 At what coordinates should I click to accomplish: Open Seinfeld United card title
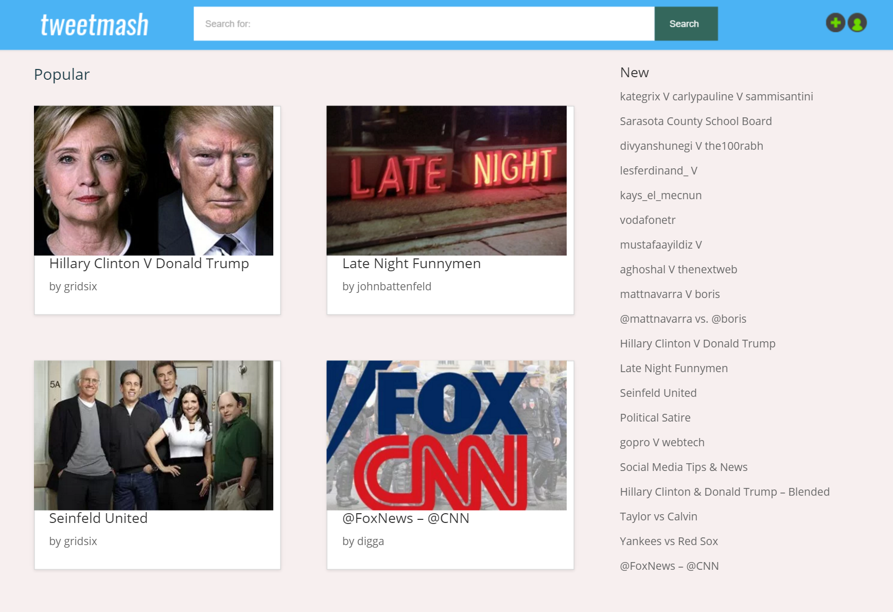click(x=98, y=518)
